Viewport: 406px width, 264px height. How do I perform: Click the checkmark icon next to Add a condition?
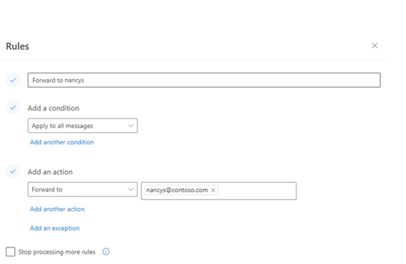[x=13, y=108]
